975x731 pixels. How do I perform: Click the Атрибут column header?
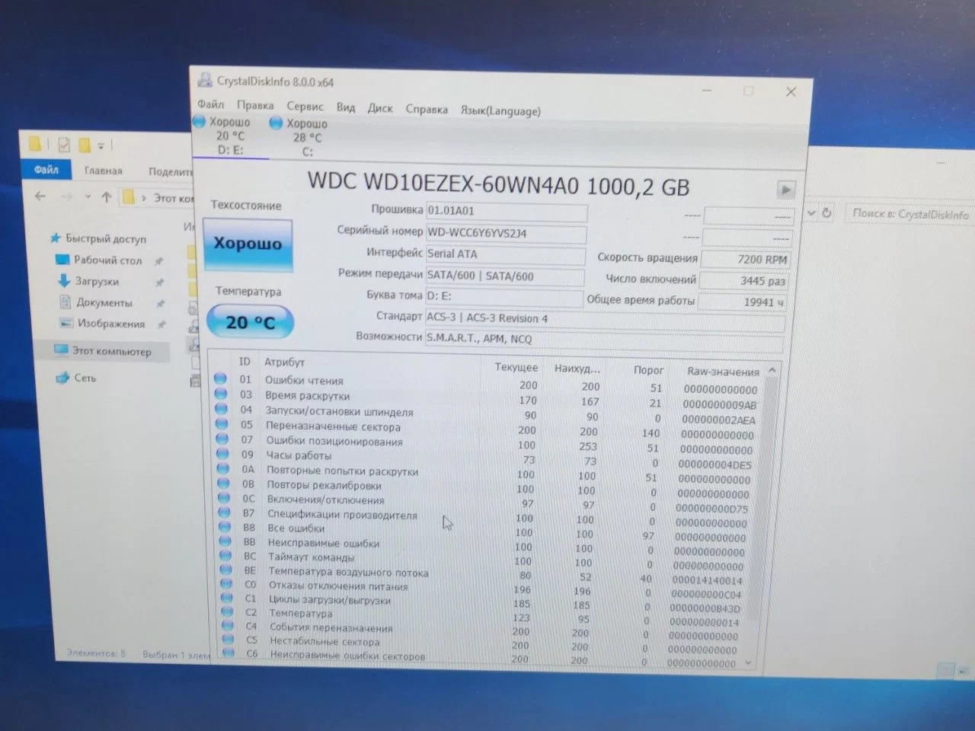click(284, 362)
